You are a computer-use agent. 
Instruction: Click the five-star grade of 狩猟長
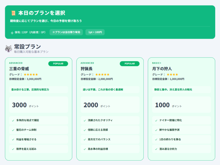(102, 75)
